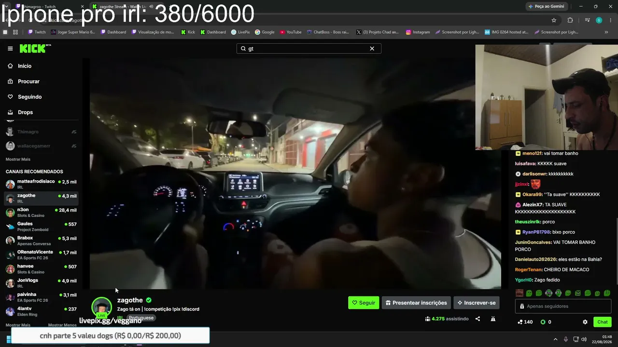
Task: Open Gaules Project Zomboid channel
Action: pos(41,227)
